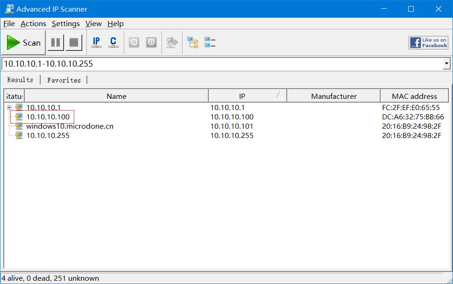Image resolution: width=453 pixels, height=284 pixels.
Task: Click the first grey power button icon
Action: [x=134, y=42]
